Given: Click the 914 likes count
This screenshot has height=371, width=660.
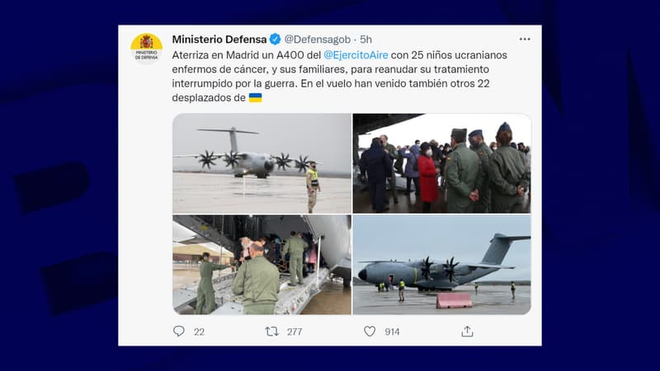Looking at the screenshot, I should coord(392,332).
